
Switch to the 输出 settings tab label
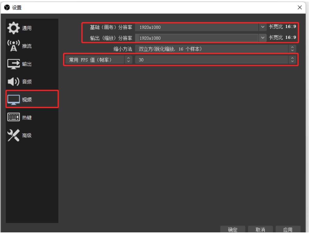27,64
